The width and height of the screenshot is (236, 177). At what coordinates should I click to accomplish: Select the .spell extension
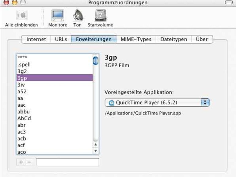coord(55,65)
